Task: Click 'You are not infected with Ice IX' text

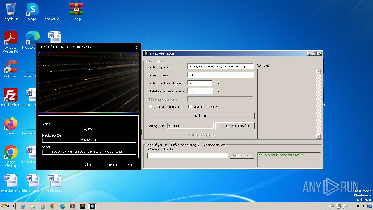Action: tap(281, 155)
